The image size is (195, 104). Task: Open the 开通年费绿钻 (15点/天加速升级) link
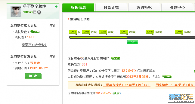point(127,85)
